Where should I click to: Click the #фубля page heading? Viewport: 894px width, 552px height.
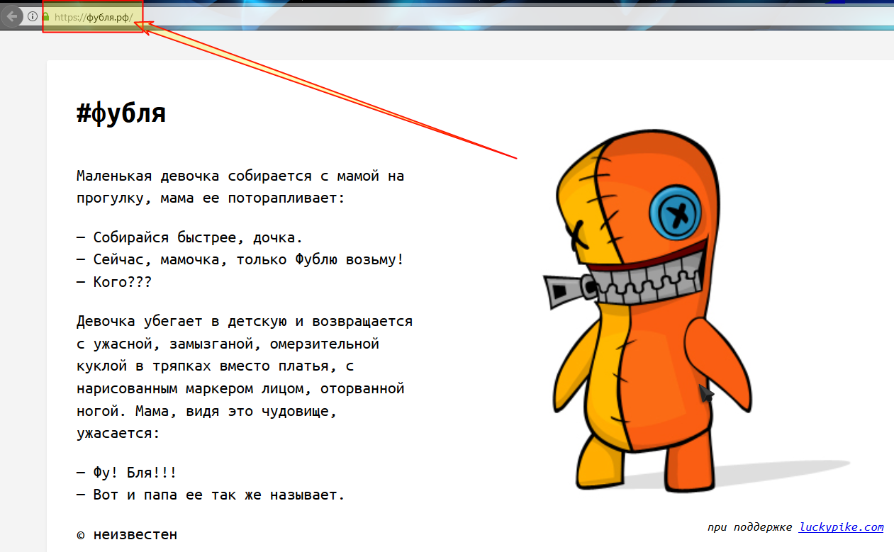(x=121, y=113)
